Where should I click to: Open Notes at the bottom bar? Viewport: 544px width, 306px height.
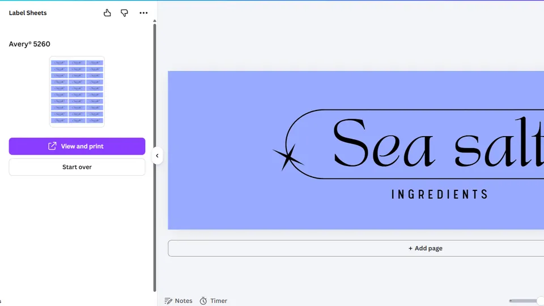(x=178, y=301)
